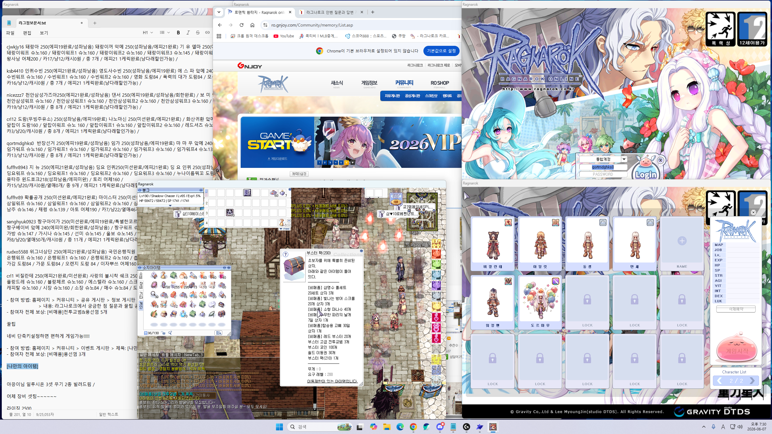Collapse the ITEM hotkey bar toggle
Image resolution: width=772 pixels, height=434 pixels.
coord(284,229)
